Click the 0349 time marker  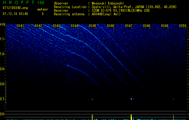165,26
